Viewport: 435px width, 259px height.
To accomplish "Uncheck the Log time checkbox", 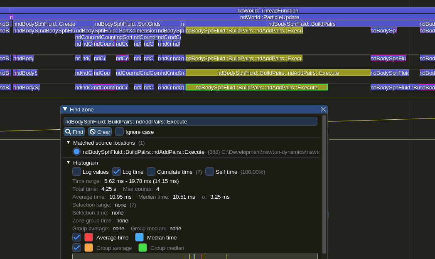I will [x=117, y=172].
